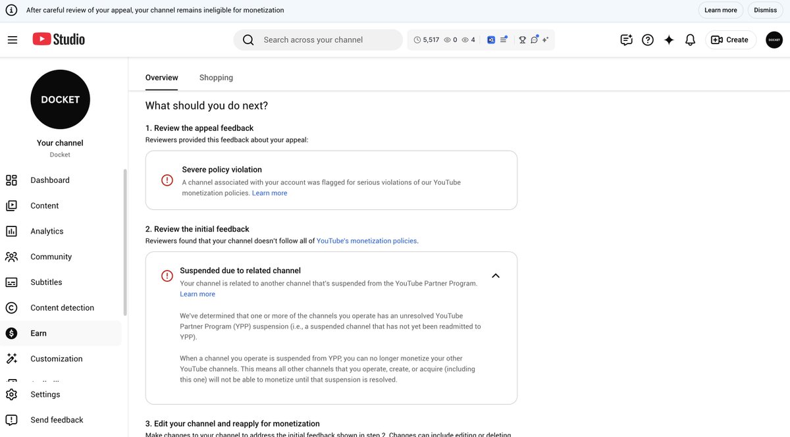The height and width of the screenshot is (437, 790).
Task: Open Content in the sidebar
Action: [x=61, y=206]
